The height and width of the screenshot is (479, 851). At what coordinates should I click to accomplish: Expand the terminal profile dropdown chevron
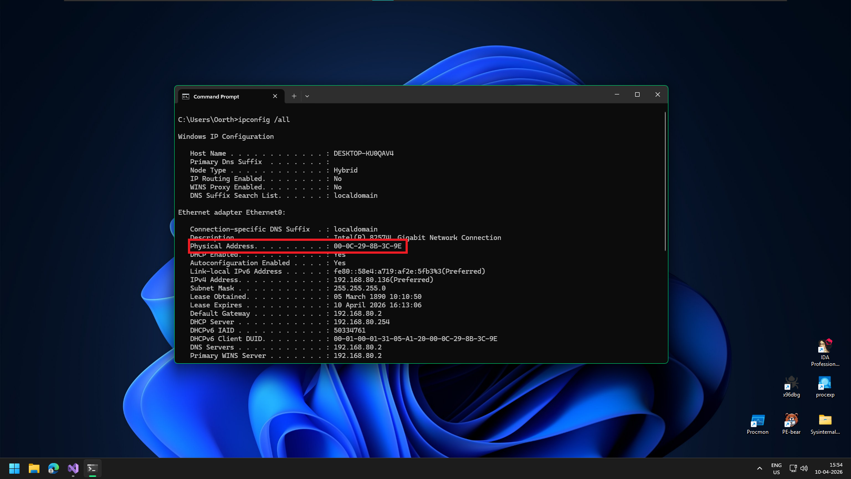pos(307,96)
